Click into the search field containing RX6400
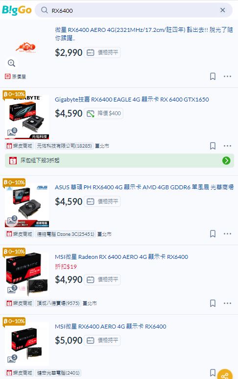This screenshot has height=379, width=238. (x=134, y=10)
